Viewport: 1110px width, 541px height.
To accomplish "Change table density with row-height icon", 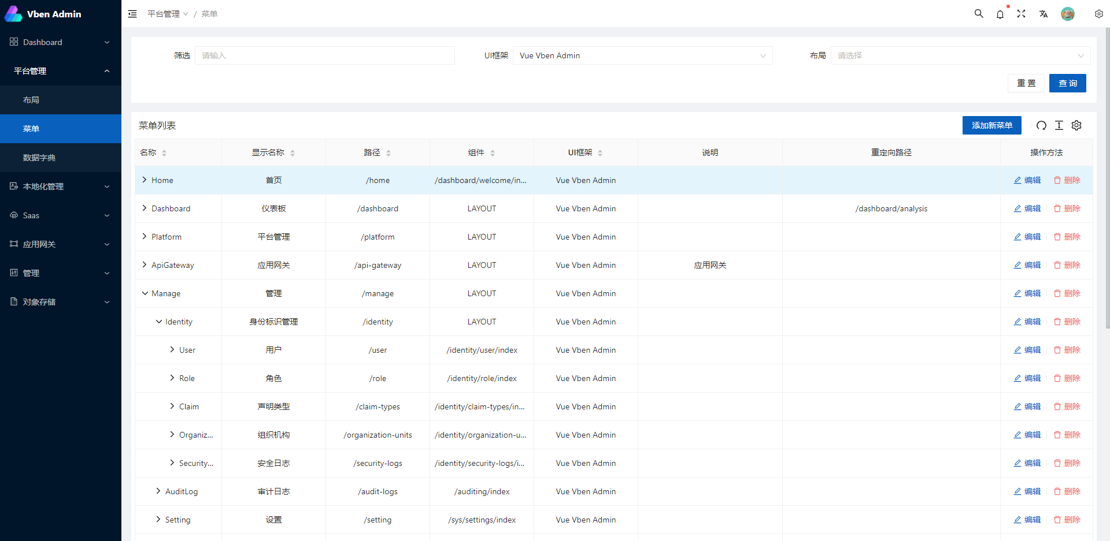I will (1059, 125).
